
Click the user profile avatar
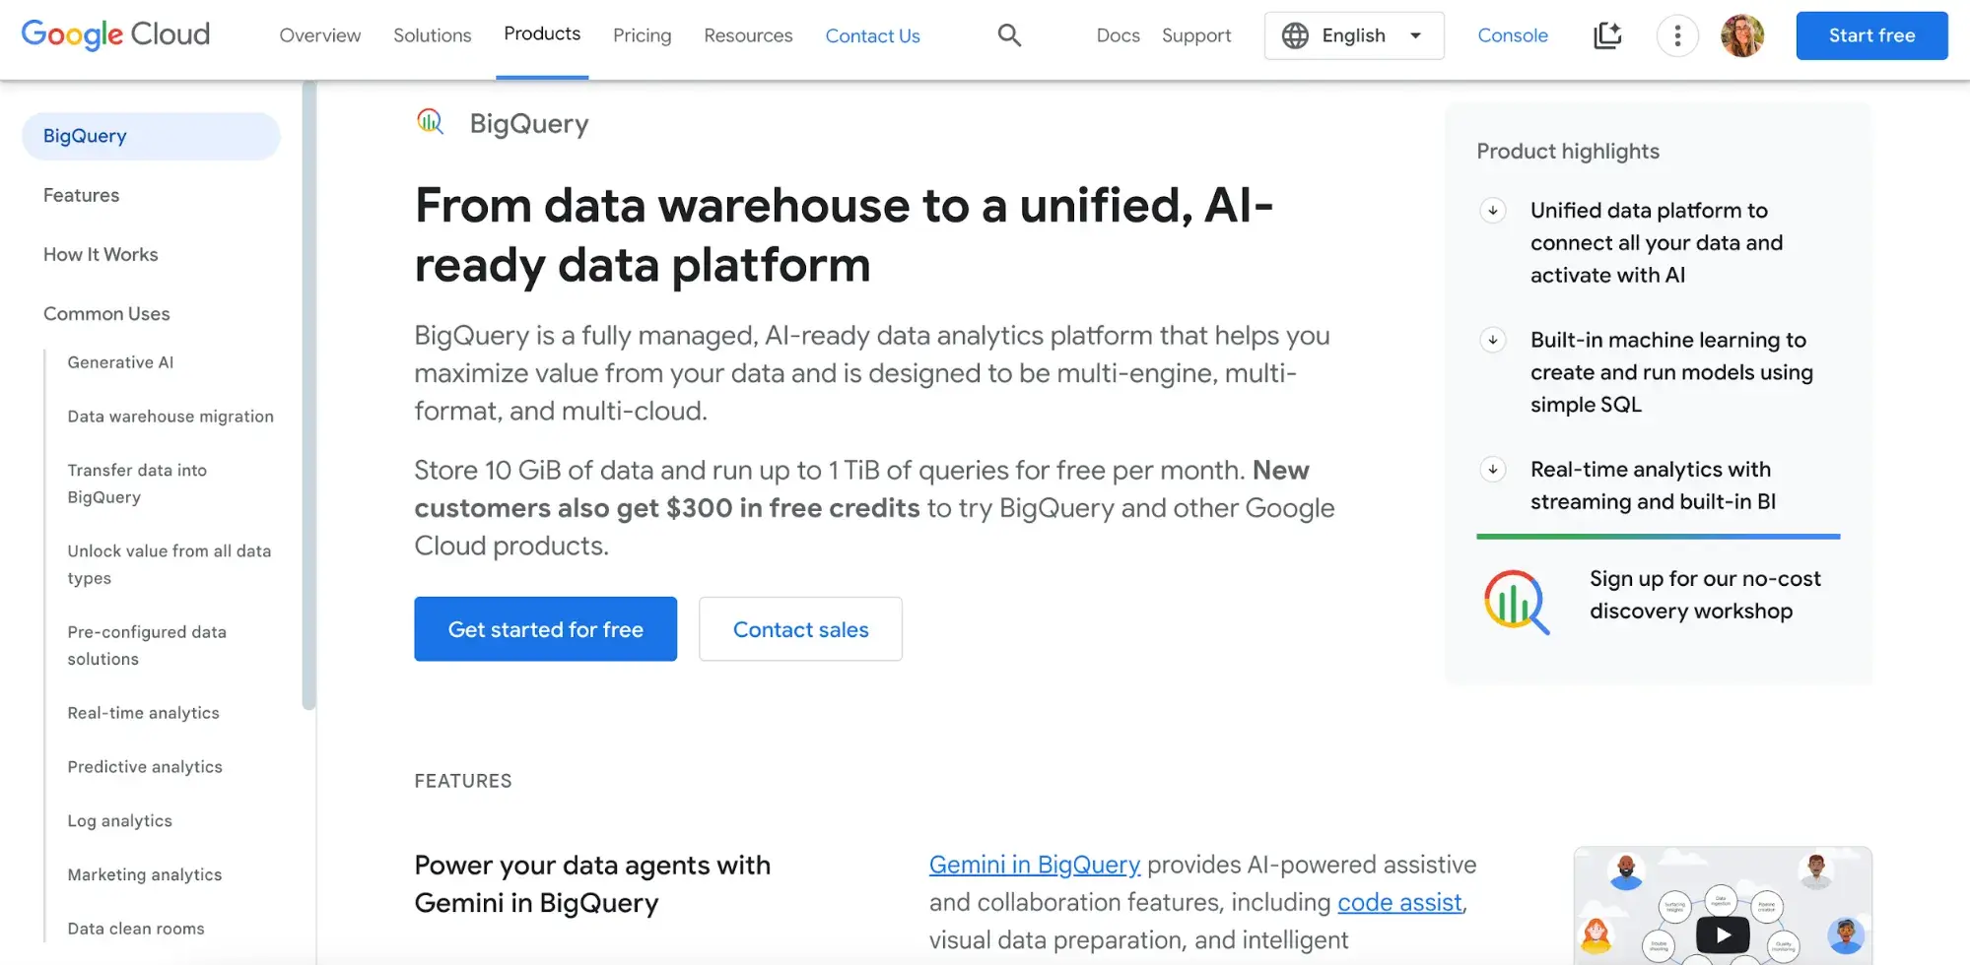click(x=1741, y=36)
